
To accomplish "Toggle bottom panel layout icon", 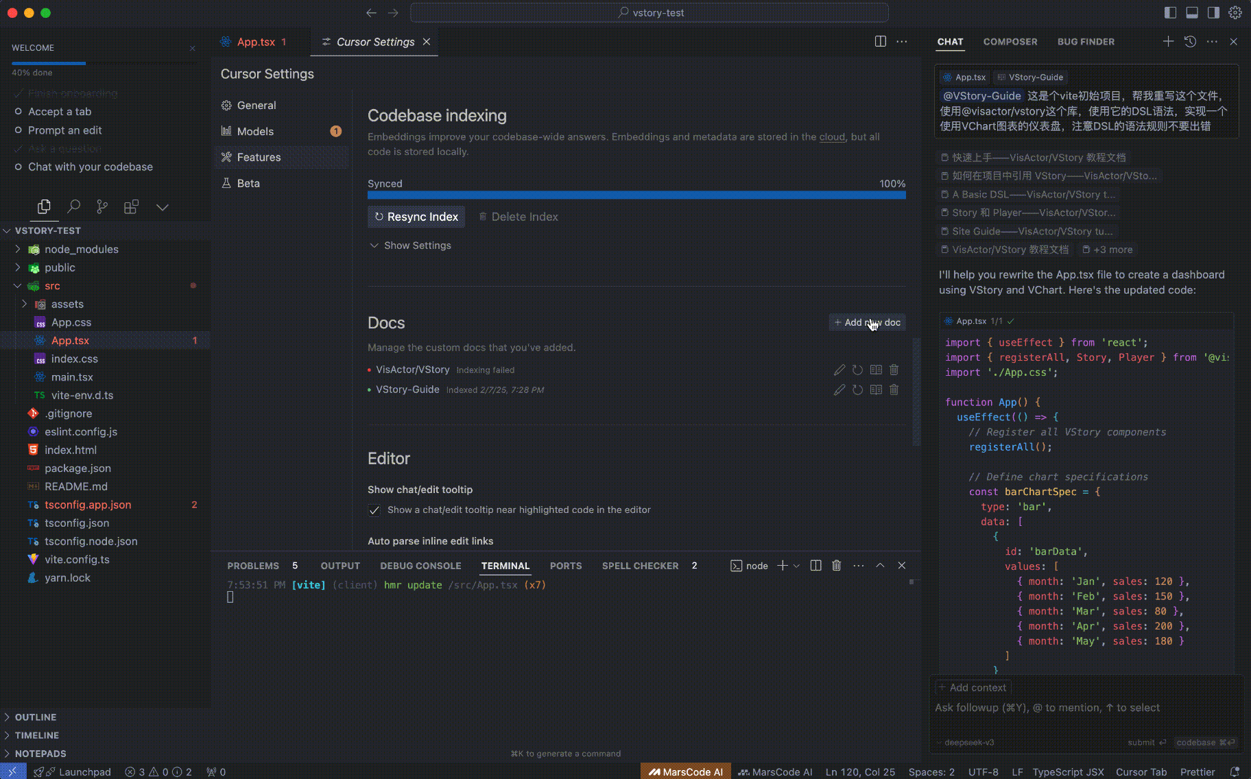I will tap(1192, 12).
